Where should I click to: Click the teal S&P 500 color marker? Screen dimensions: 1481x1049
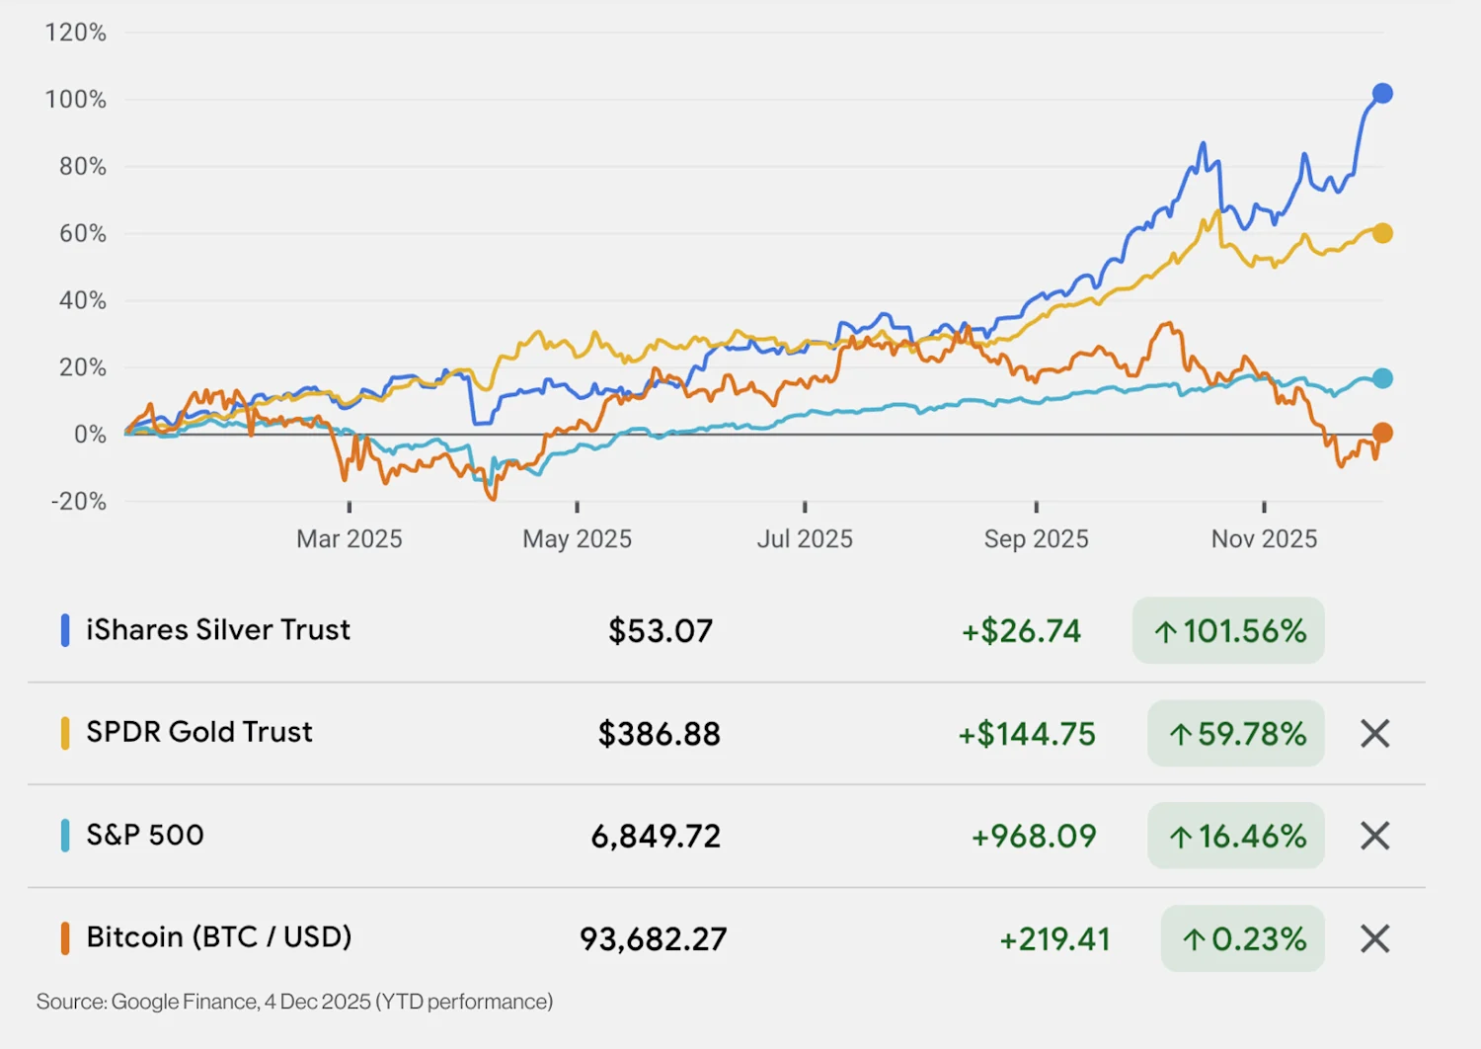(x=64, y=836)
